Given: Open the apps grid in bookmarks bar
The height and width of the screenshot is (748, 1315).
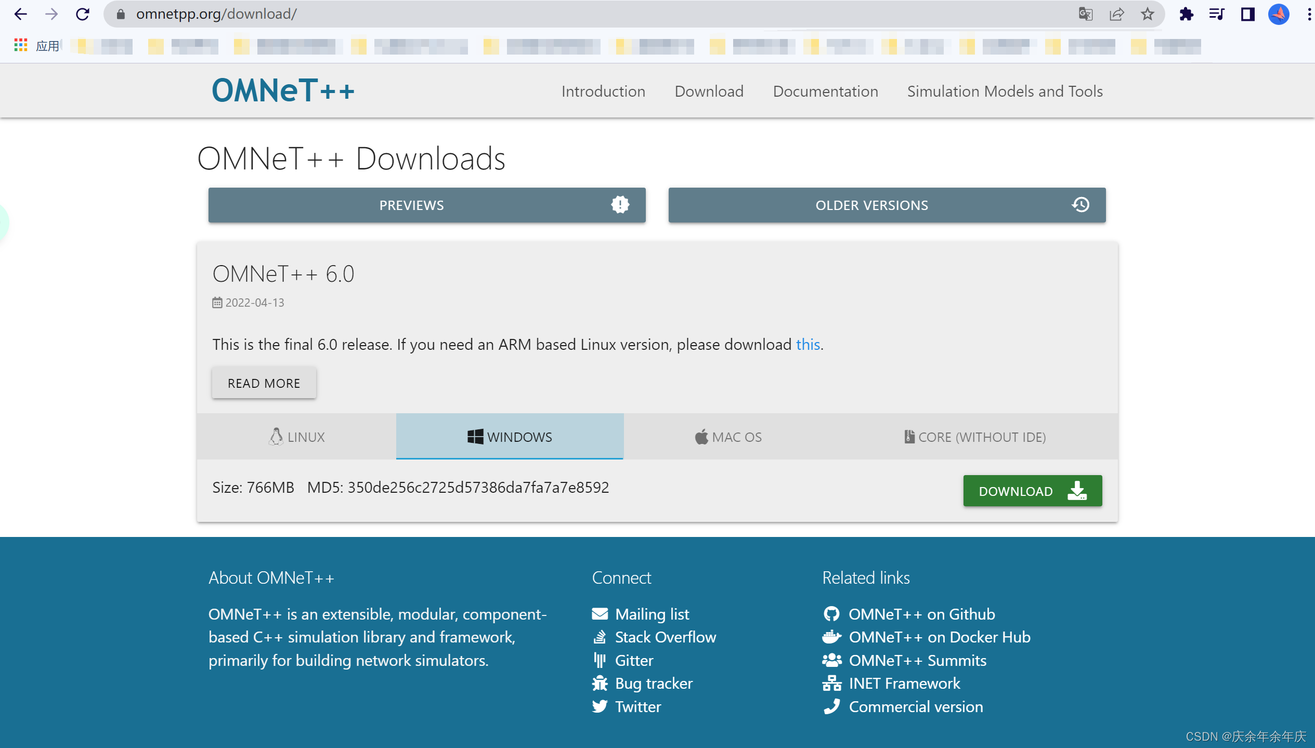Looking at the screenshot, I should (20, 46).
